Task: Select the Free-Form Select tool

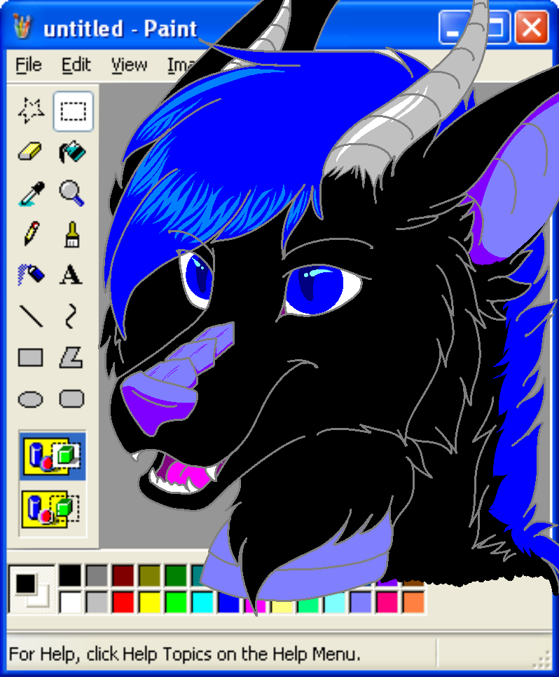Action: pyautogui.click(x=31, y=112)
